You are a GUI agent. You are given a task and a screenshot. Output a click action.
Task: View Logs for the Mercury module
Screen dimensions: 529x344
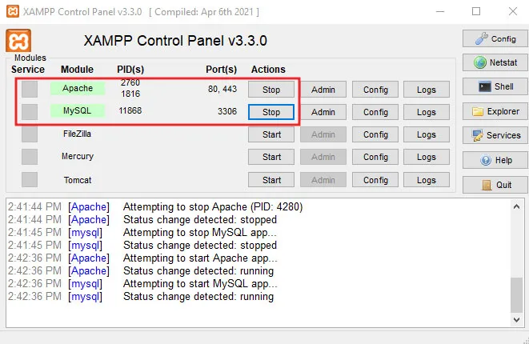(427, 157)
